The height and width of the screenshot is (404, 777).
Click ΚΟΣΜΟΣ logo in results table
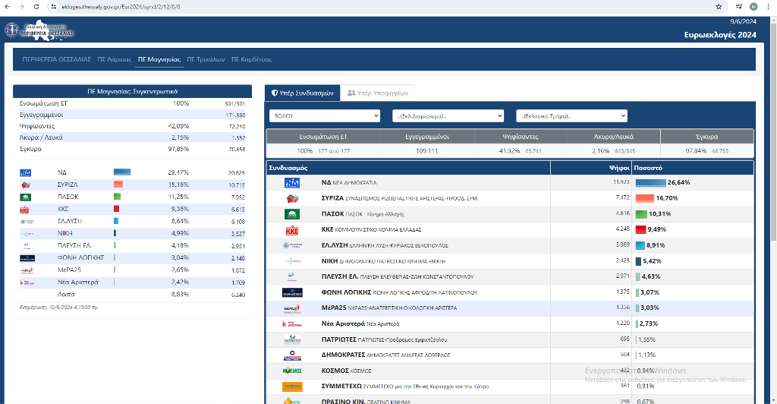[x=292, y=371]
